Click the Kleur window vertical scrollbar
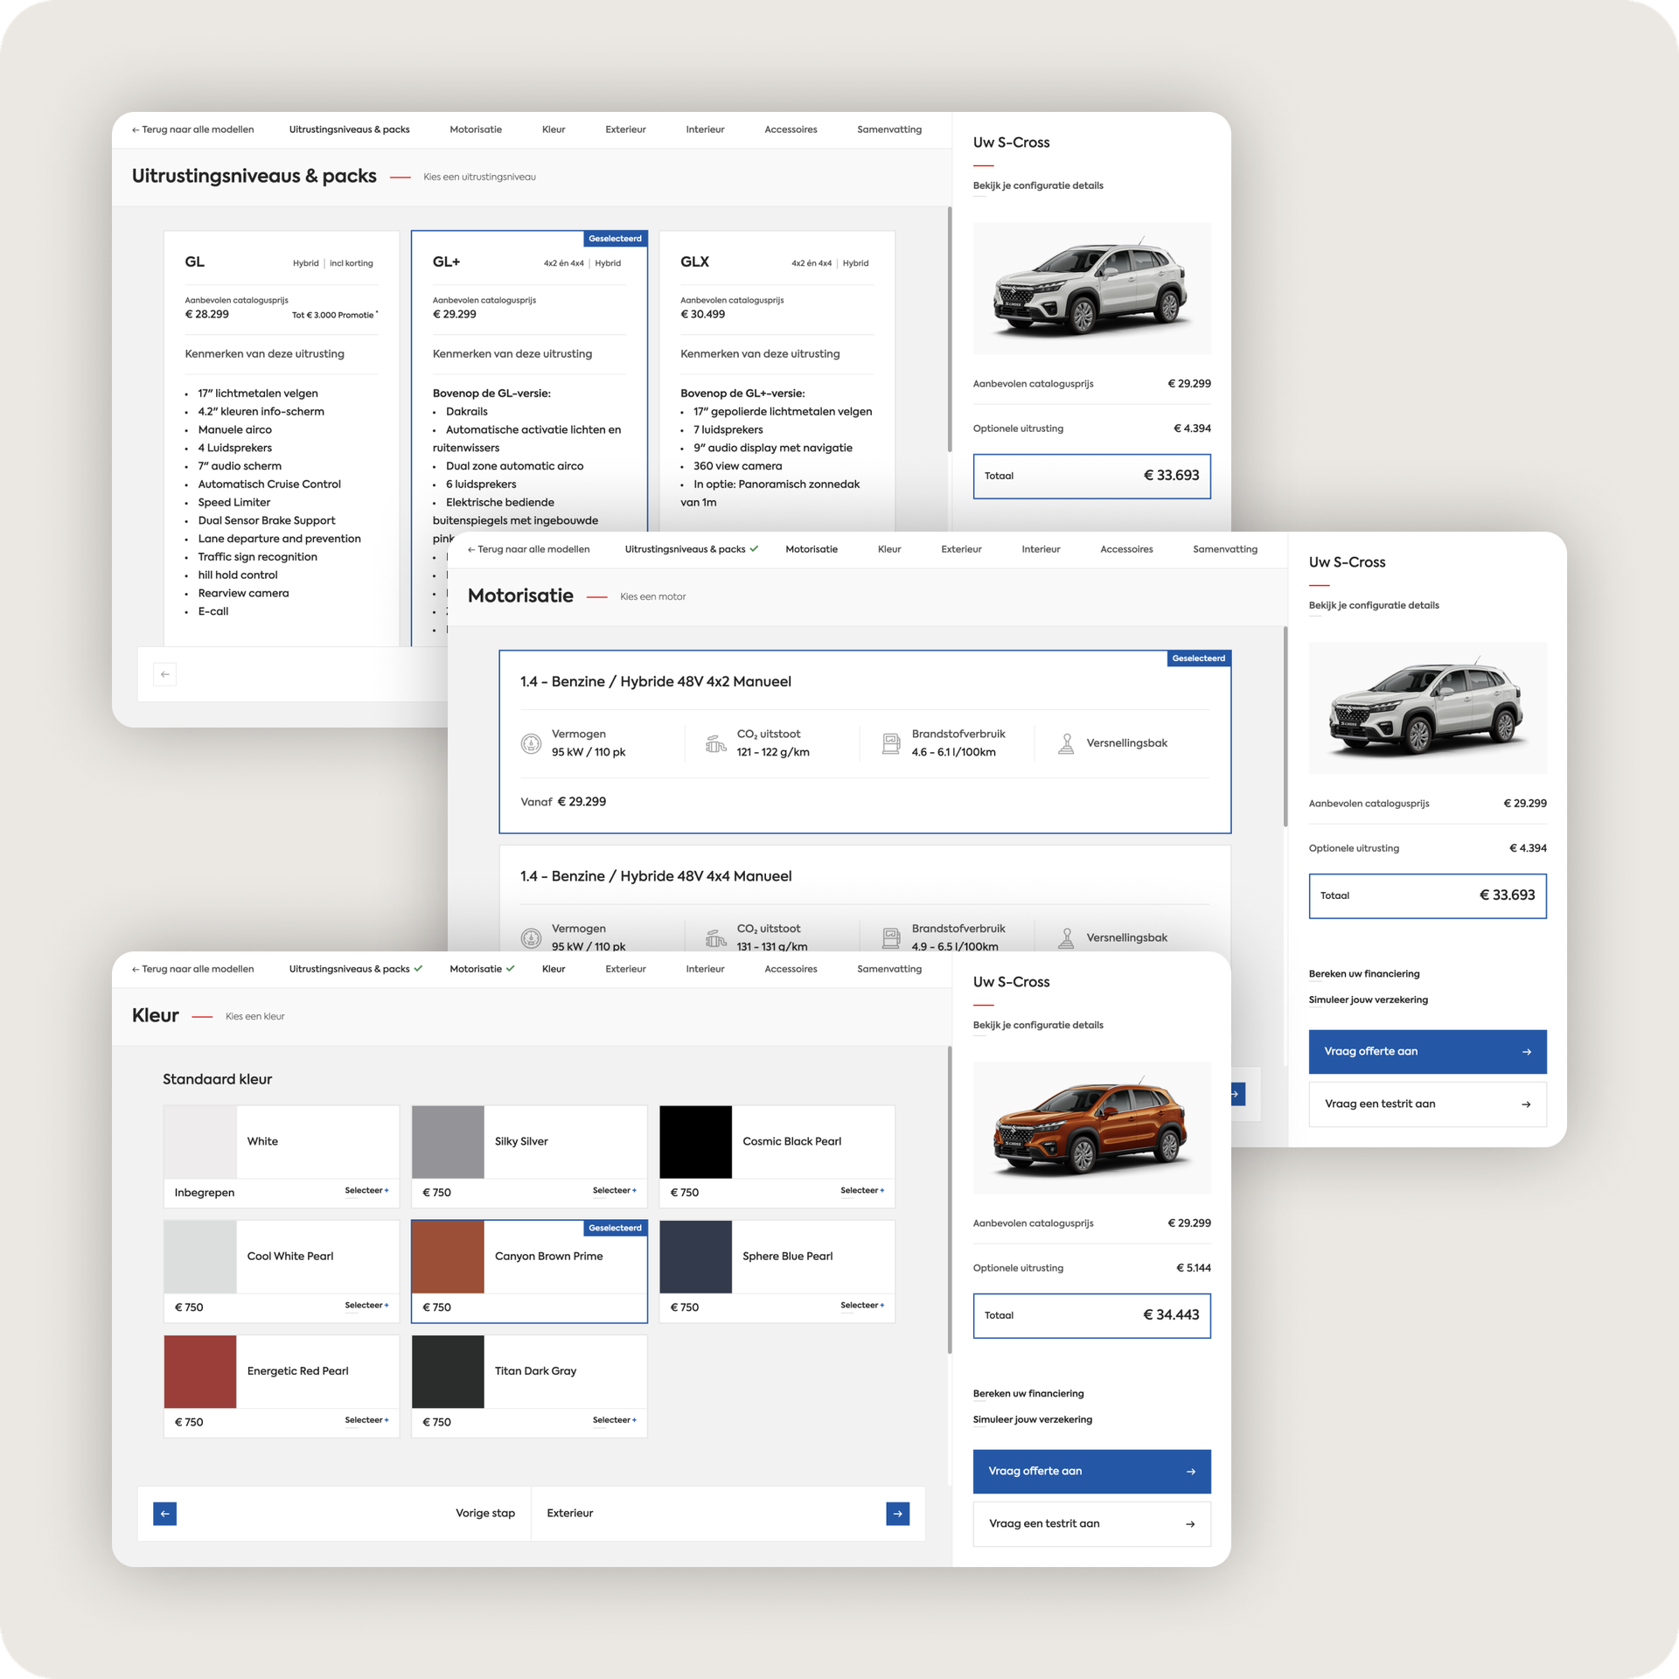Screen dimensions: 1679x1679 [950, 1200]
